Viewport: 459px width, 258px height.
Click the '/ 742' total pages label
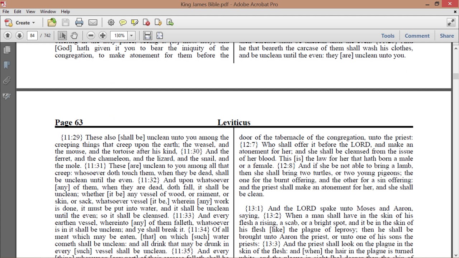[x=46, y=35]
